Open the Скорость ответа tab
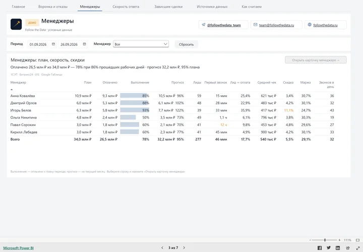 126,7
